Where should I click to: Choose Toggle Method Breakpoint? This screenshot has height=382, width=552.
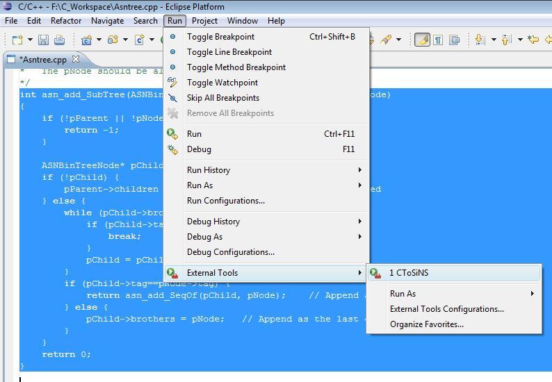click(x=266, y=67)
